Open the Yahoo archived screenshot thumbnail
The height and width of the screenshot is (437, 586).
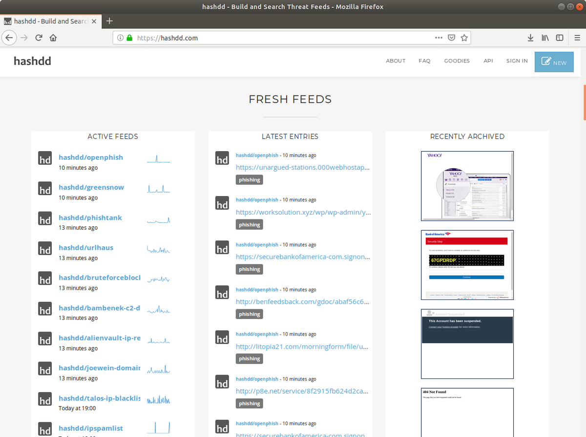[467, 186]
